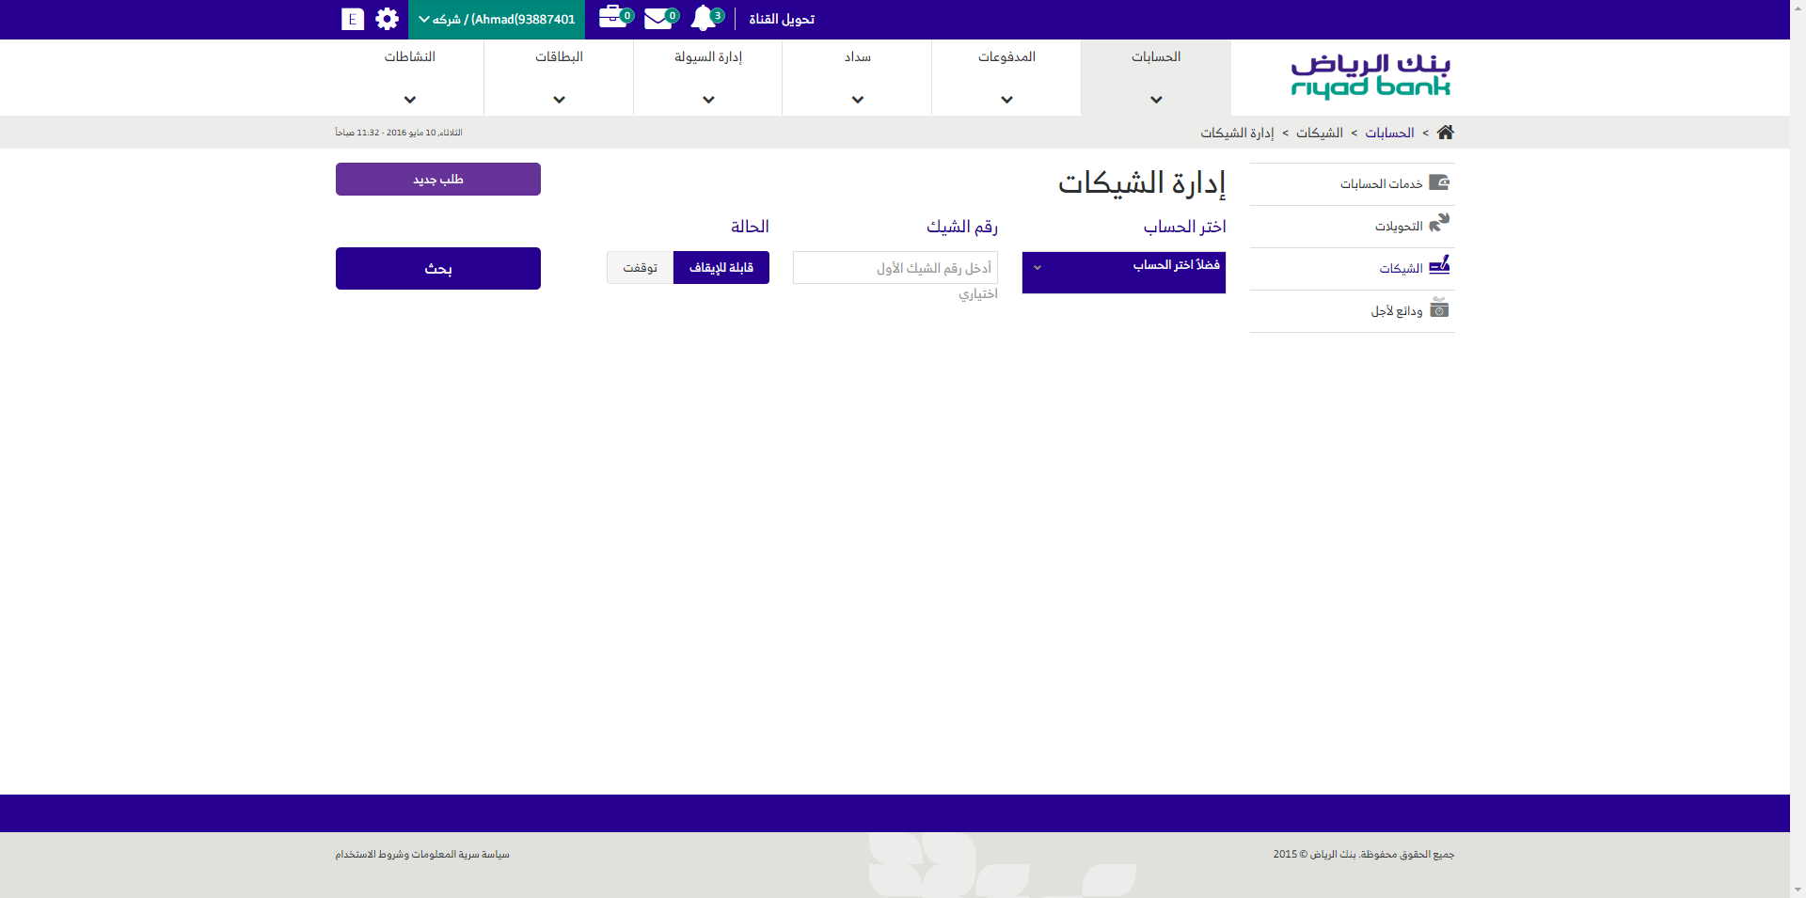Viewport: 1806px width, 898px height.
Task: Click the home icon in the breadcrumb
Action: coord(1445,133)
